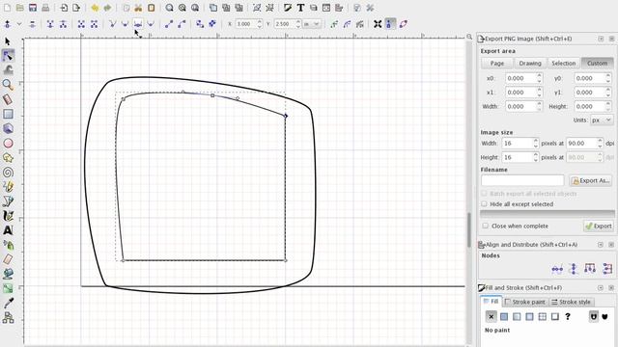Select the Gradient tool
This screenshot has height=347, width=618.
(x=8, y=288)
